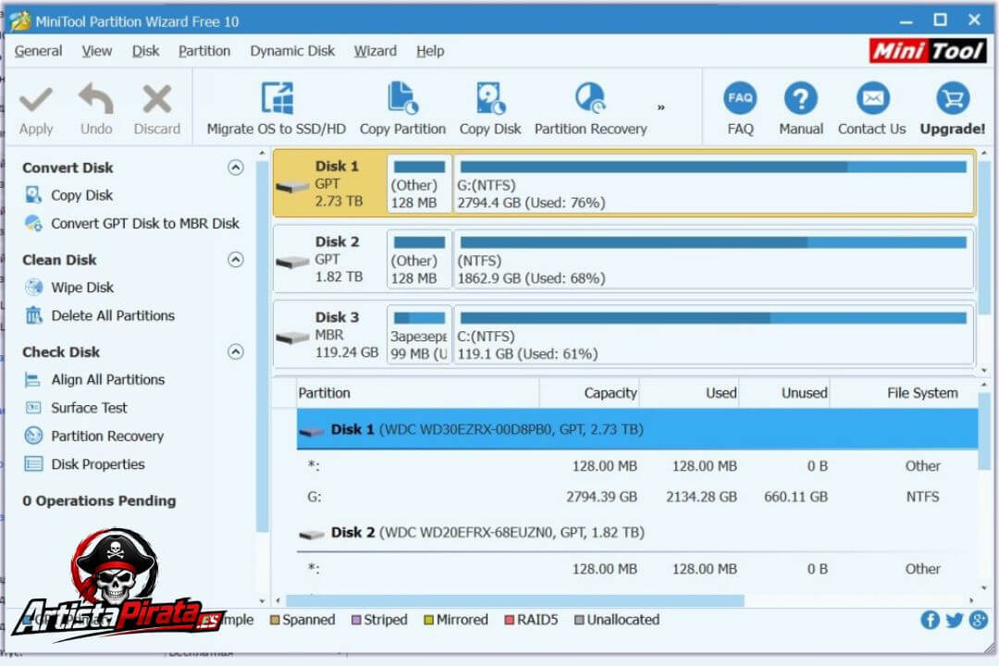The height and width of the screenshot is (666, 999).
Task: Open the Twitter share icon
Action: click(x=954, y=620)
